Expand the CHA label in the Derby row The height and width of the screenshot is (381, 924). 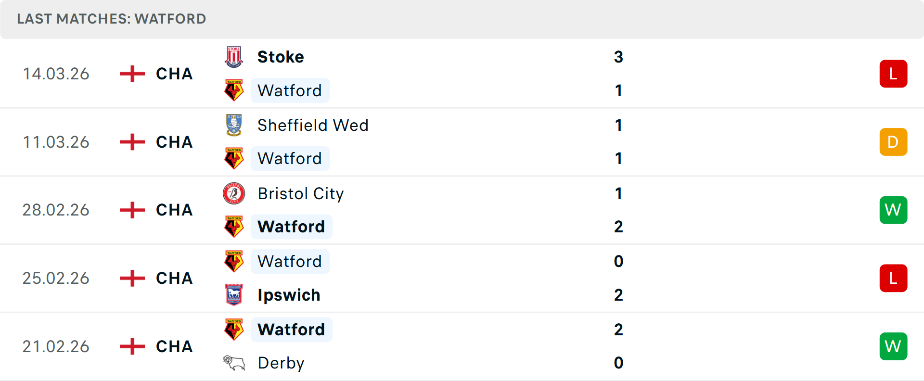coord(174,346)
